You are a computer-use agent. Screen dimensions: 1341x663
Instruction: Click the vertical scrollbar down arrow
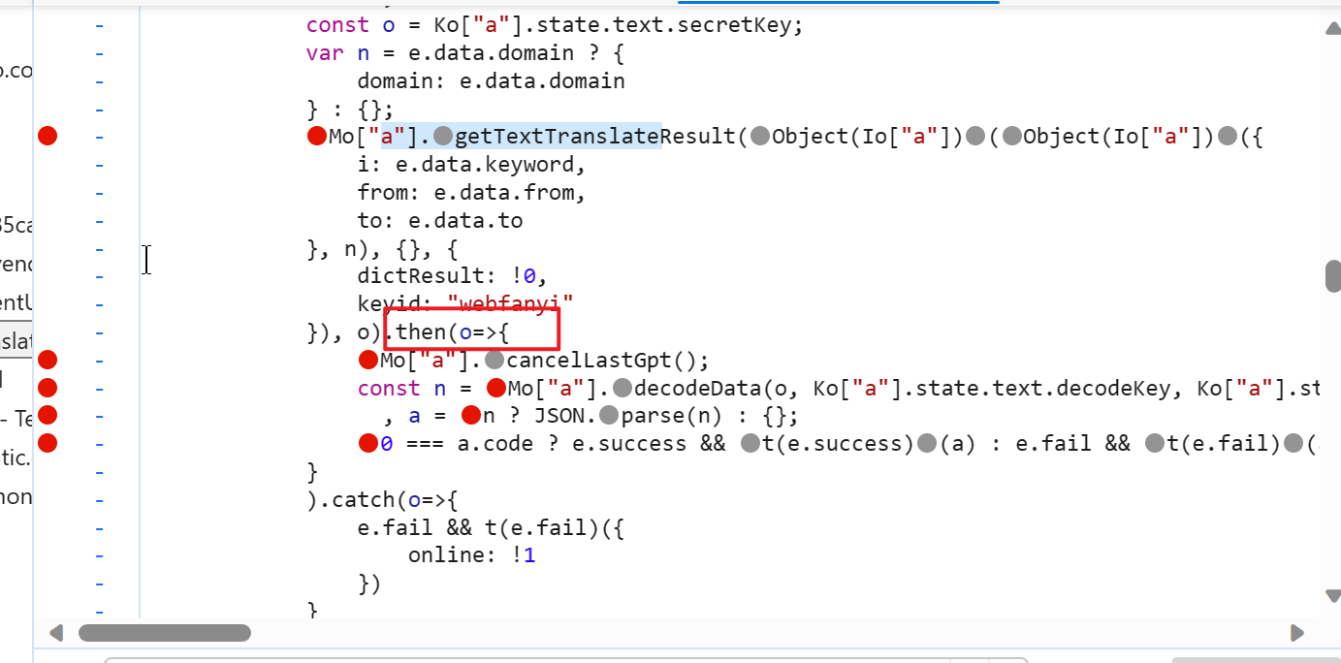[x=1333, y=594]
